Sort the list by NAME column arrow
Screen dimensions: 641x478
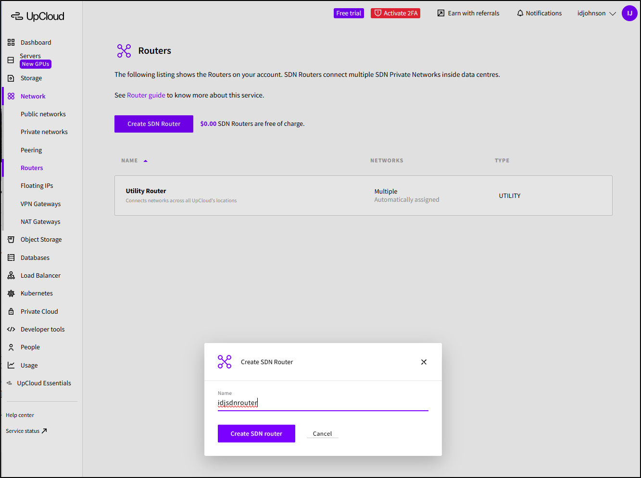145,161
